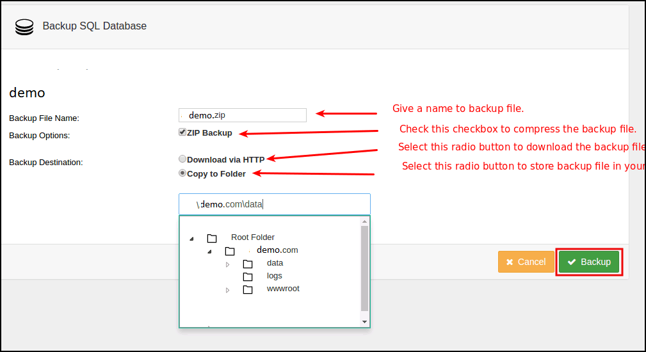Expand the wwwroot folder node
This screenshot has height=352, width=646.
click(227, 290)
